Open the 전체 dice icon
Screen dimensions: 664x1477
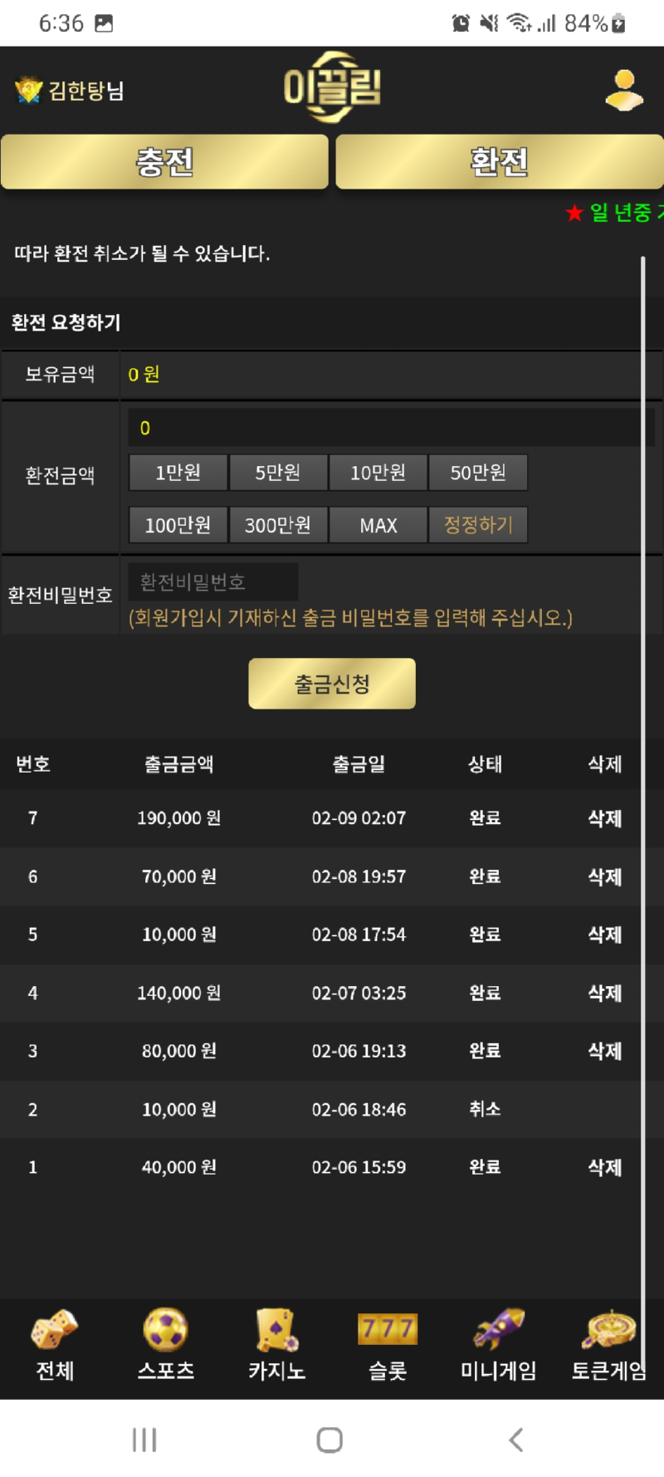click(55, 1329)
